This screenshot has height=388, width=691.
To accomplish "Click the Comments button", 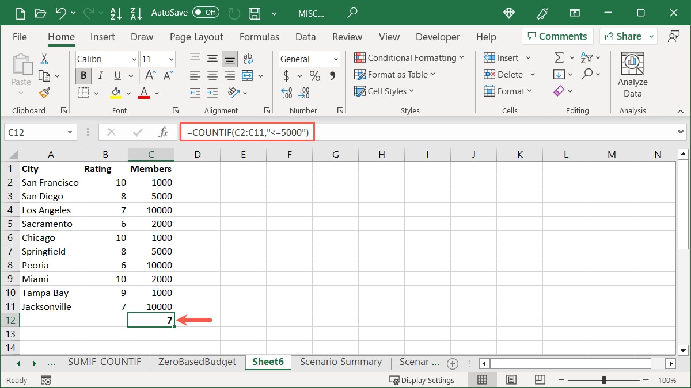I will pyautogui.click(x=557, y=36).
